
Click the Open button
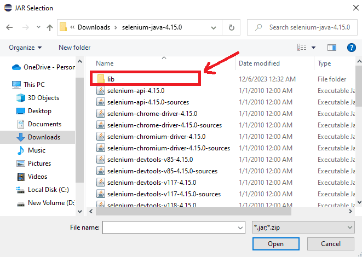[275, 244]
